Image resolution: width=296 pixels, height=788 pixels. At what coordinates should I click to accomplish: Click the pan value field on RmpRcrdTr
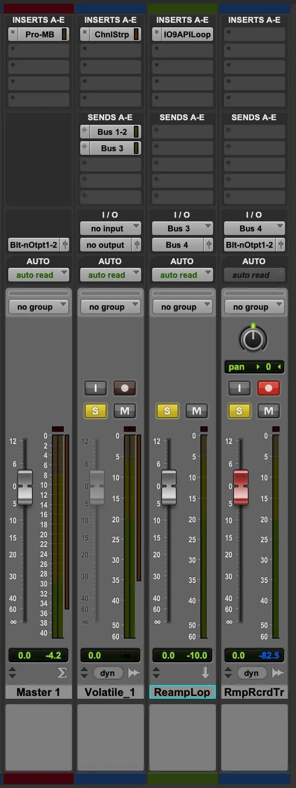(x=254, y=367)
